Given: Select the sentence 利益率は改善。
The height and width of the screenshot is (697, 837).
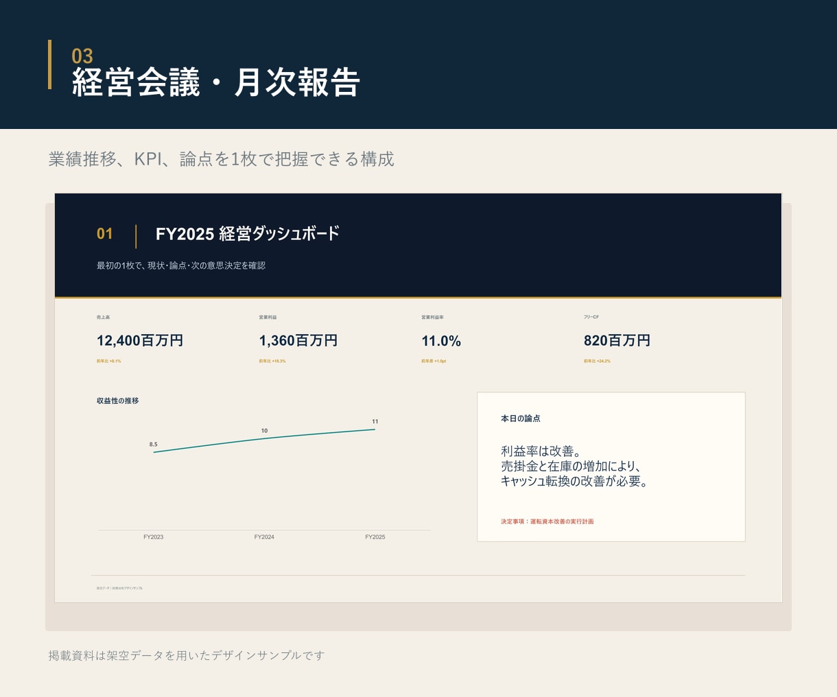Looking at the screenshot, I should (x=541, y=451).
